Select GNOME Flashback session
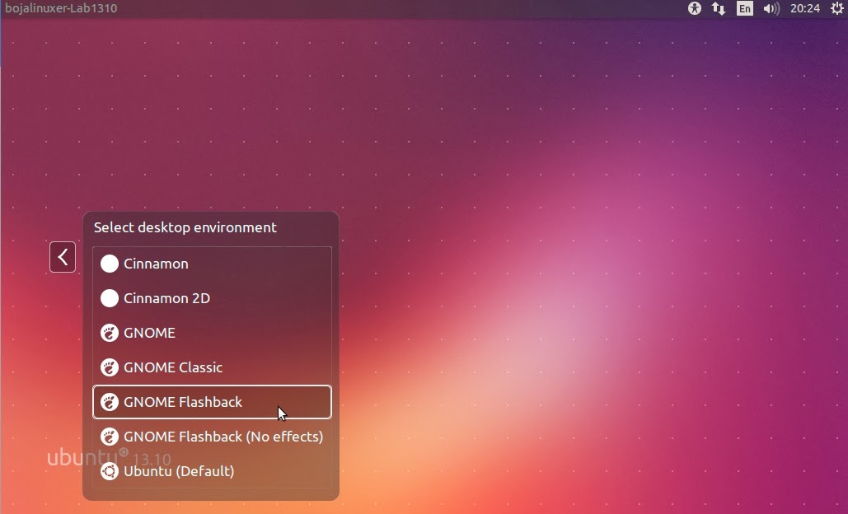Viewport: 848px width, 514px height. pyautogui.click(x=212, y=402)
